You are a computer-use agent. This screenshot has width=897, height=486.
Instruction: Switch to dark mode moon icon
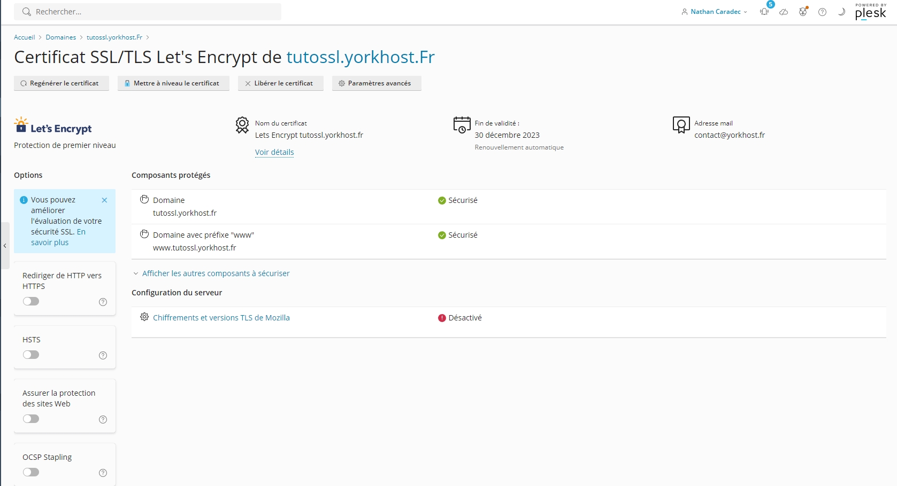point(841,12)
